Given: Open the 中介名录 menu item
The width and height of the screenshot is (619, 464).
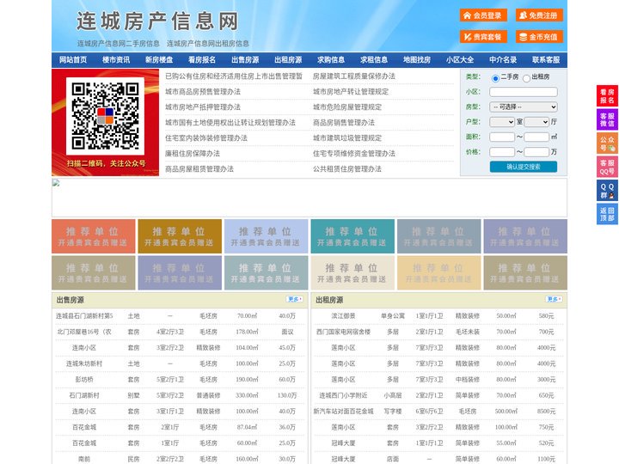Looking at the screenshot, I should pyautogui.click(x=503, y=60).
